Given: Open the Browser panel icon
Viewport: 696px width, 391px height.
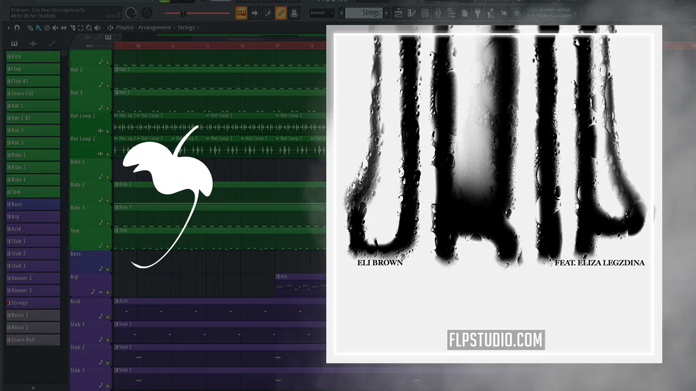Looking at the screenshot, I should [x=451, y=13].
